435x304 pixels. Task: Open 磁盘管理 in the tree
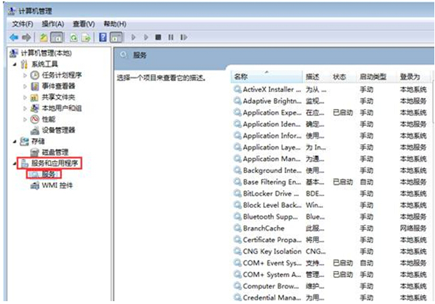coord(55,152)
